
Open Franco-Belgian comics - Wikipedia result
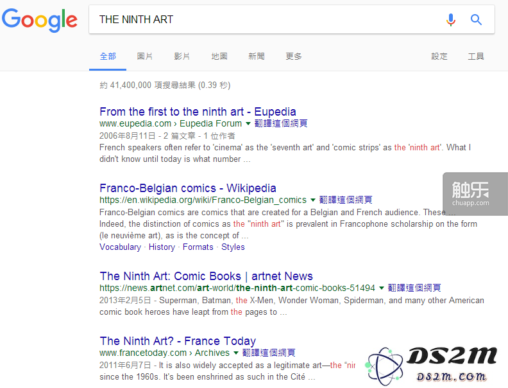[187, 188]
